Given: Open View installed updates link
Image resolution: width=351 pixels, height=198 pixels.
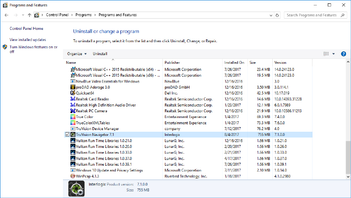Looking at the screenshot, I should 28,40.
